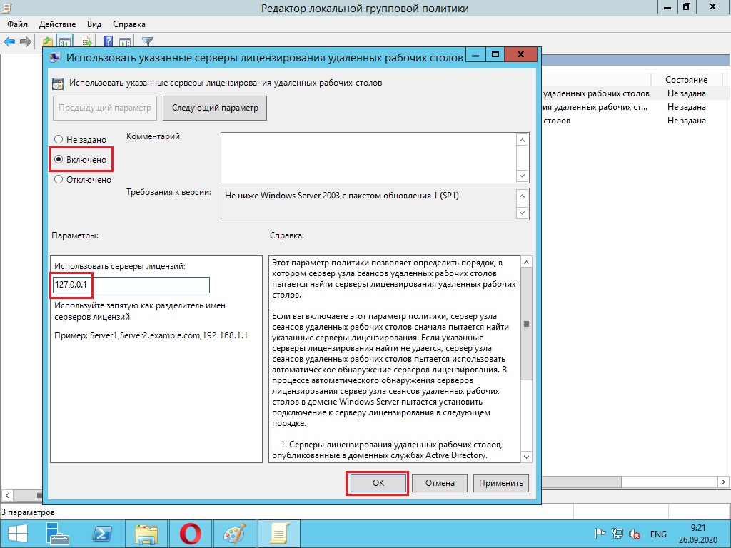
Task: Toggle the Show/Hide action pane toolbar icon
Action: tap(124, 41)
